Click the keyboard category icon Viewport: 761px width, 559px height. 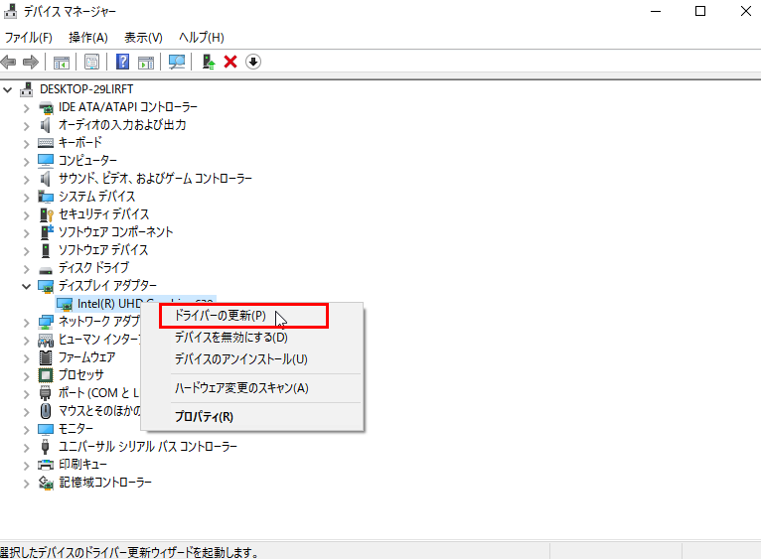[46, 143]
